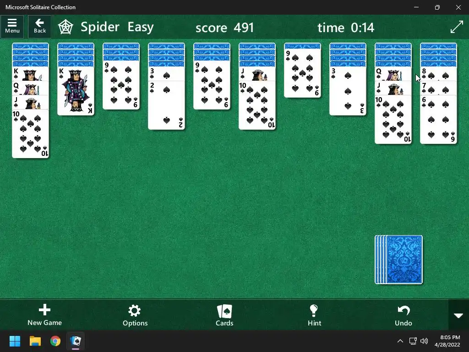Select the 10 of spades in sixth column
This screenshot has height=352, width=469.
(257, 105)
